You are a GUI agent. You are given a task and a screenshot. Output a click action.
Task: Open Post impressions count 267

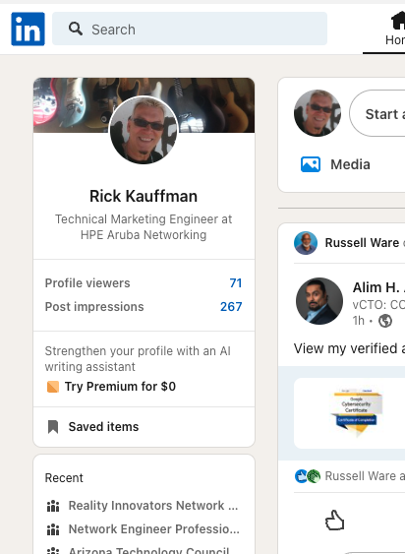(231, 307)
